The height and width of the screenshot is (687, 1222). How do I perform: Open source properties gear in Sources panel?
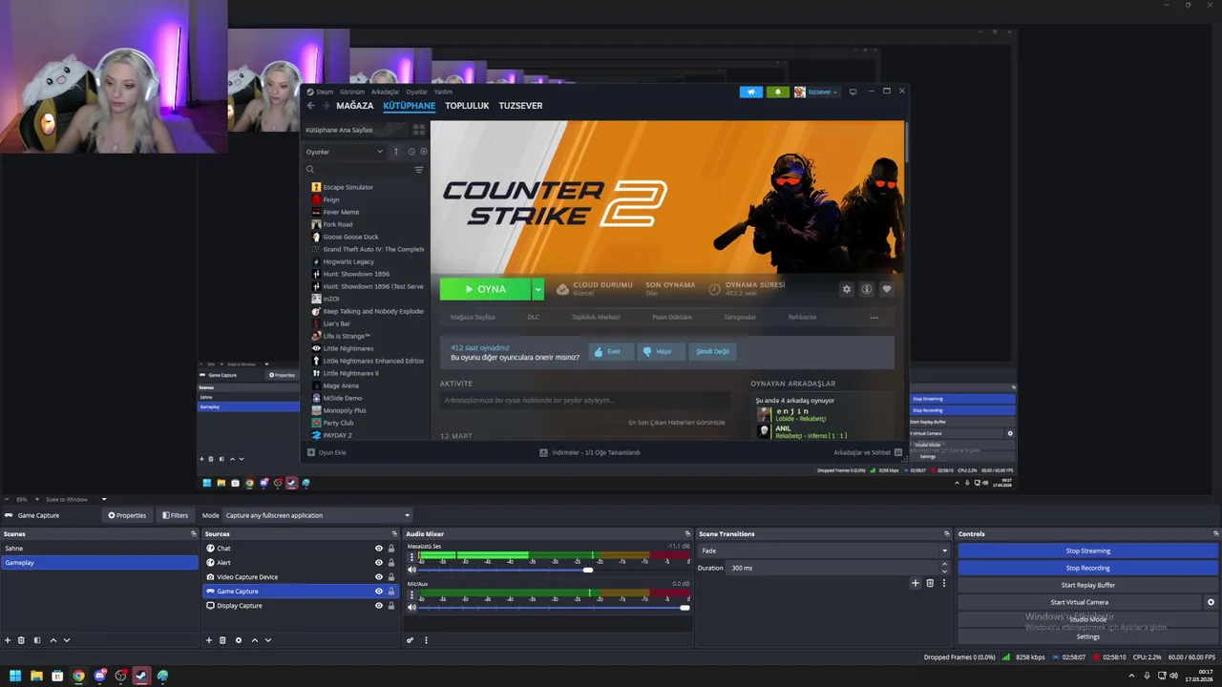click(x=239, y=640)
